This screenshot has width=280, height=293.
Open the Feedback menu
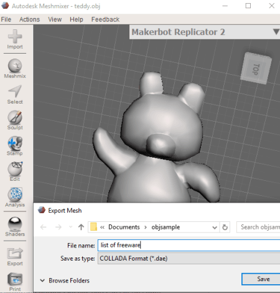click(x=105, y=19)
